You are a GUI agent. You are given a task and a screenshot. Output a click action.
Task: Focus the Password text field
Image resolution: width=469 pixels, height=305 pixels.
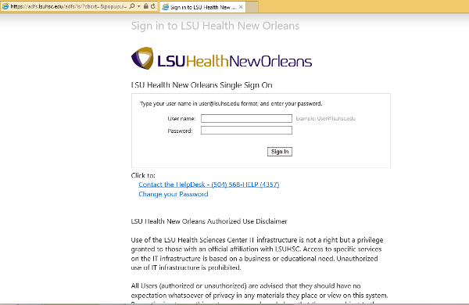coord(246,131)
